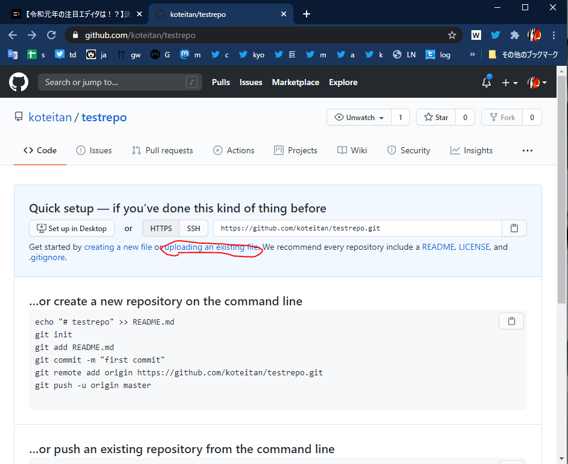Reload the page with refresh icon
This screenshot has width=568, height=464.
pyautogui.click(x=51, y=35)
